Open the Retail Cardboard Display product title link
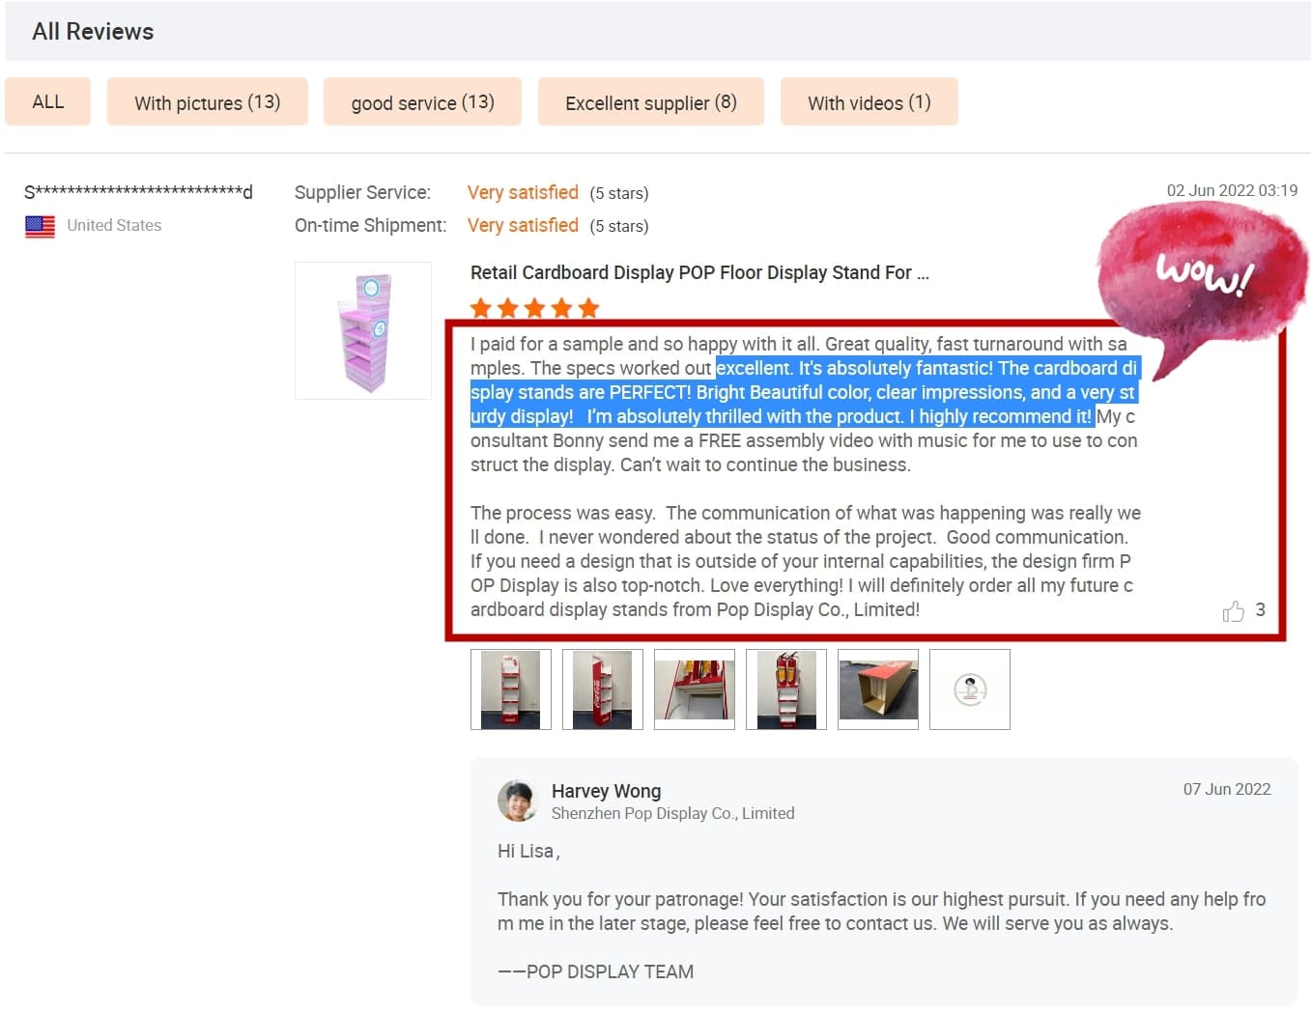This screenshot has width=1311, height=1013. coord(699,272)
